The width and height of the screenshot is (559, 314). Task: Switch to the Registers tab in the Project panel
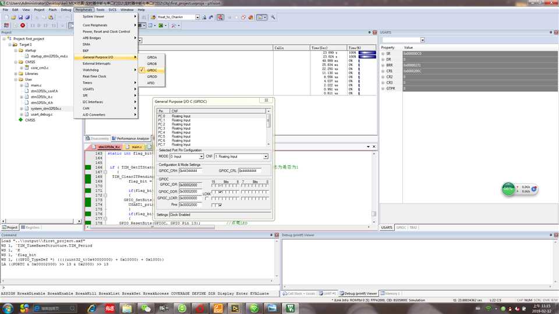coord(31,227)
